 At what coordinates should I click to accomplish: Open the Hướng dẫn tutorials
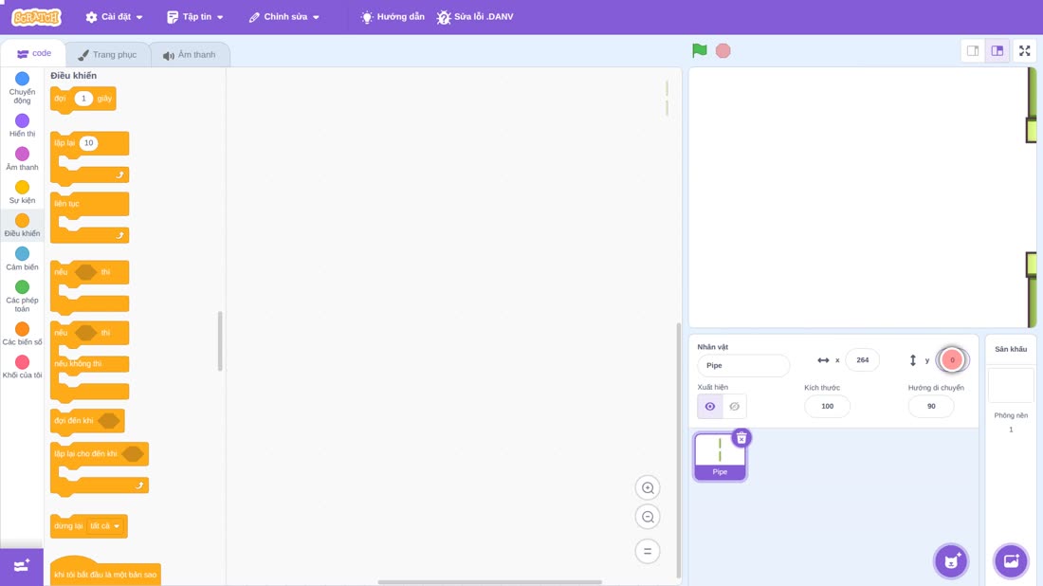(393, 17)
